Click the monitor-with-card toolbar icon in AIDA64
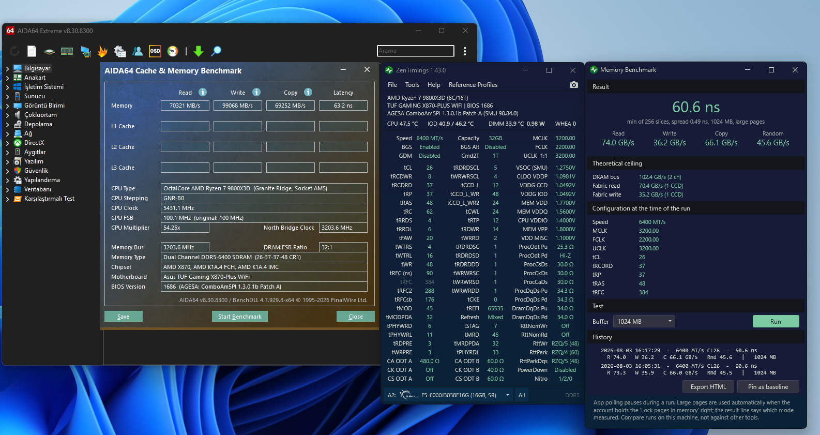Screen dimensions: 820x435 pyautogui.click(x=85, y=51)
